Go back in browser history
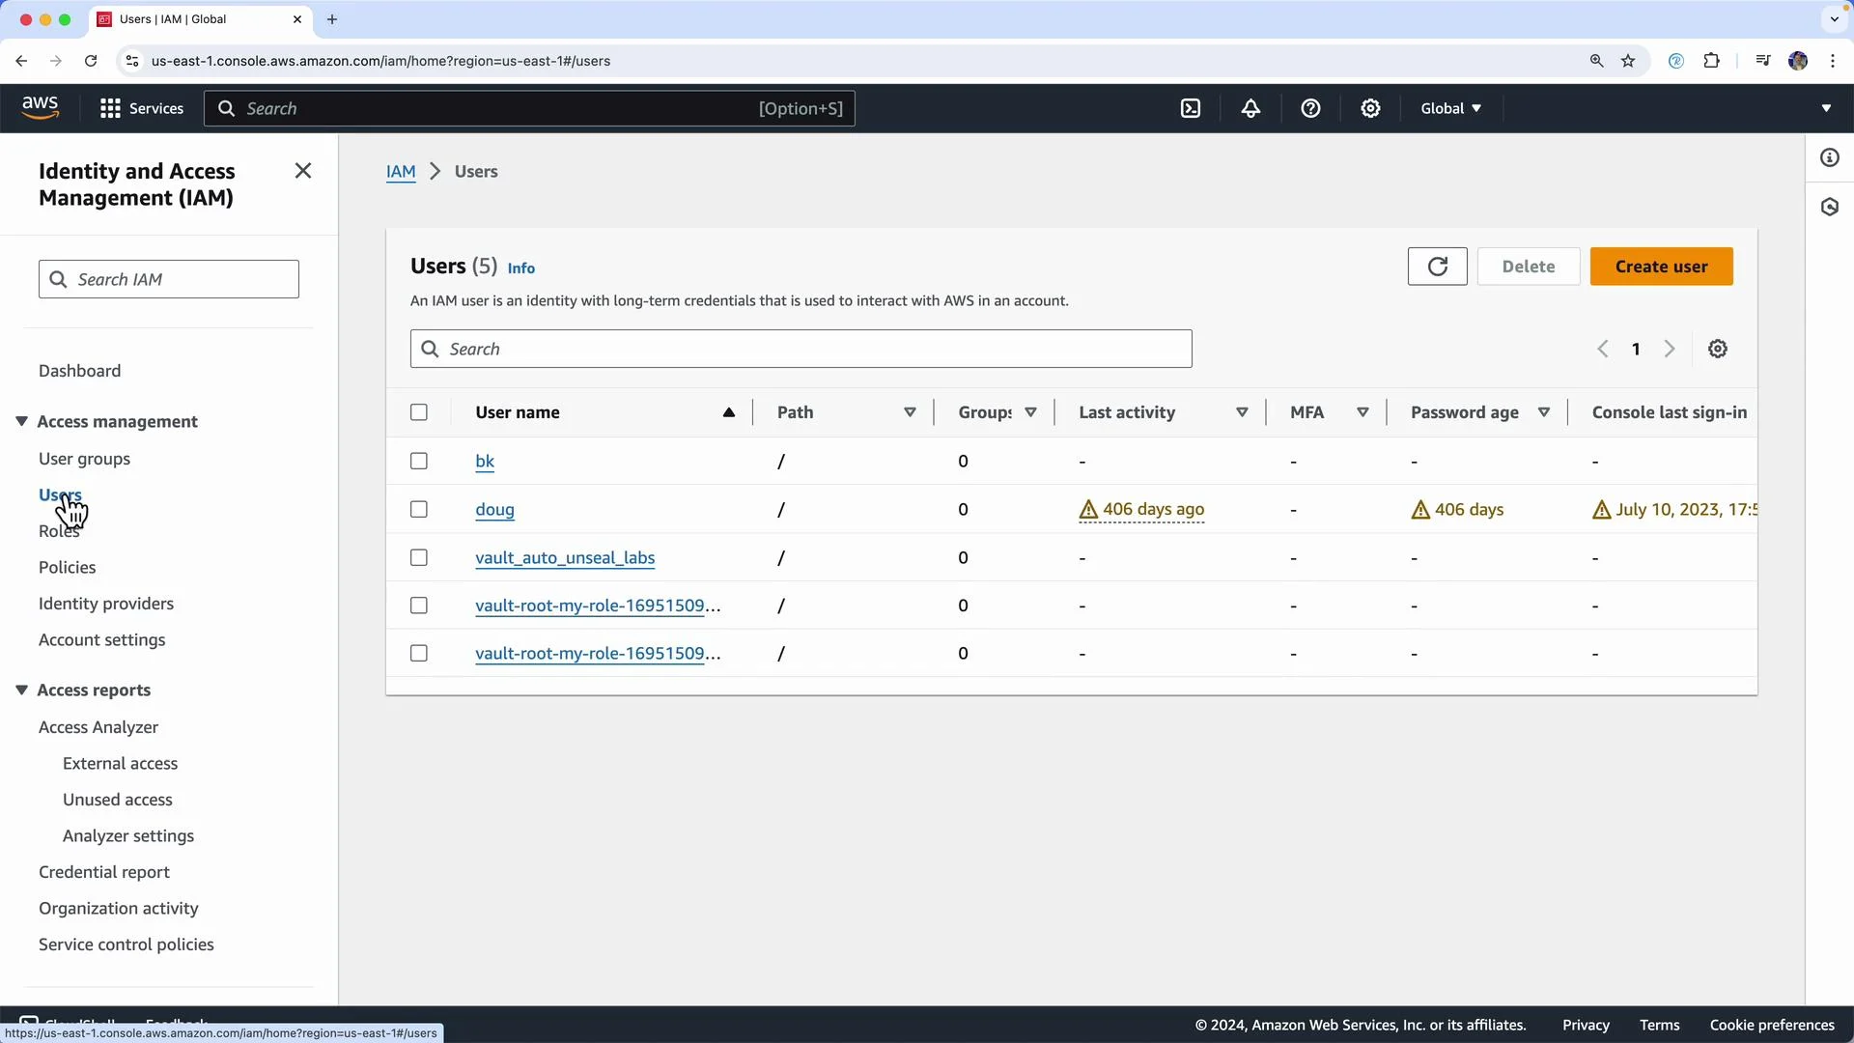The width and height of the screenshot is (1854, 1043). pyautogui.click(x=21, y=61)
